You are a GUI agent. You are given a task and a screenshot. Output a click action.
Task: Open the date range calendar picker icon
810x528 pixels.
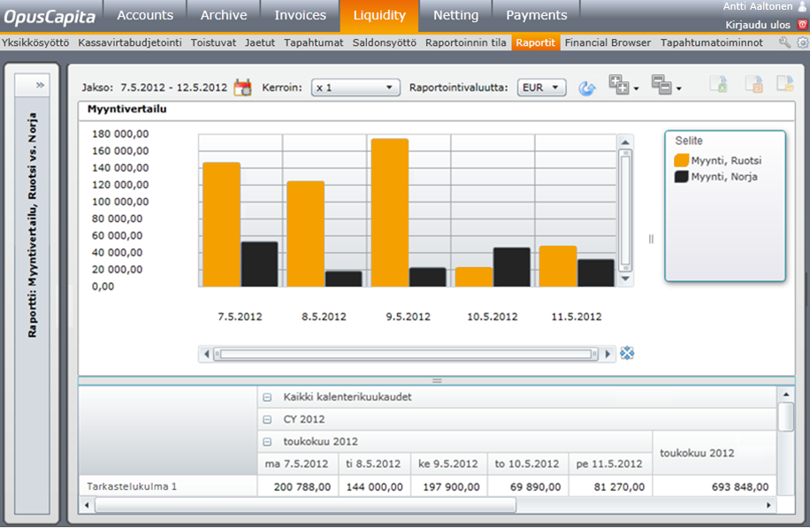click(242, 88)
